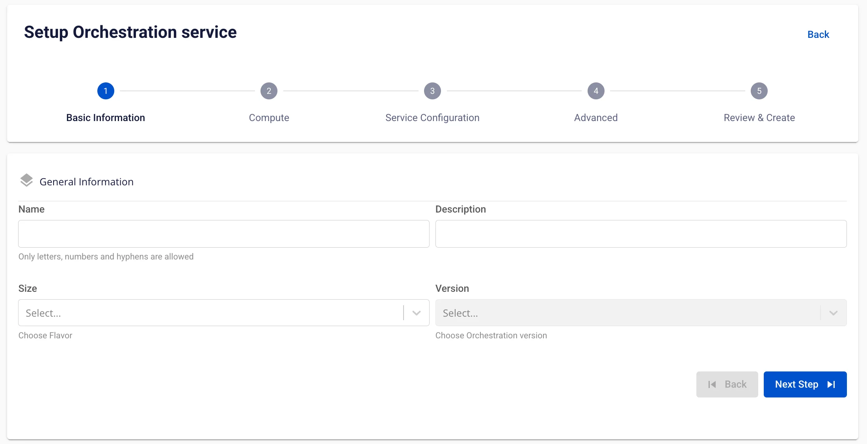867x444 pixels.
Task: Jump to step 4 circle icon
Action: click(596, 91)
